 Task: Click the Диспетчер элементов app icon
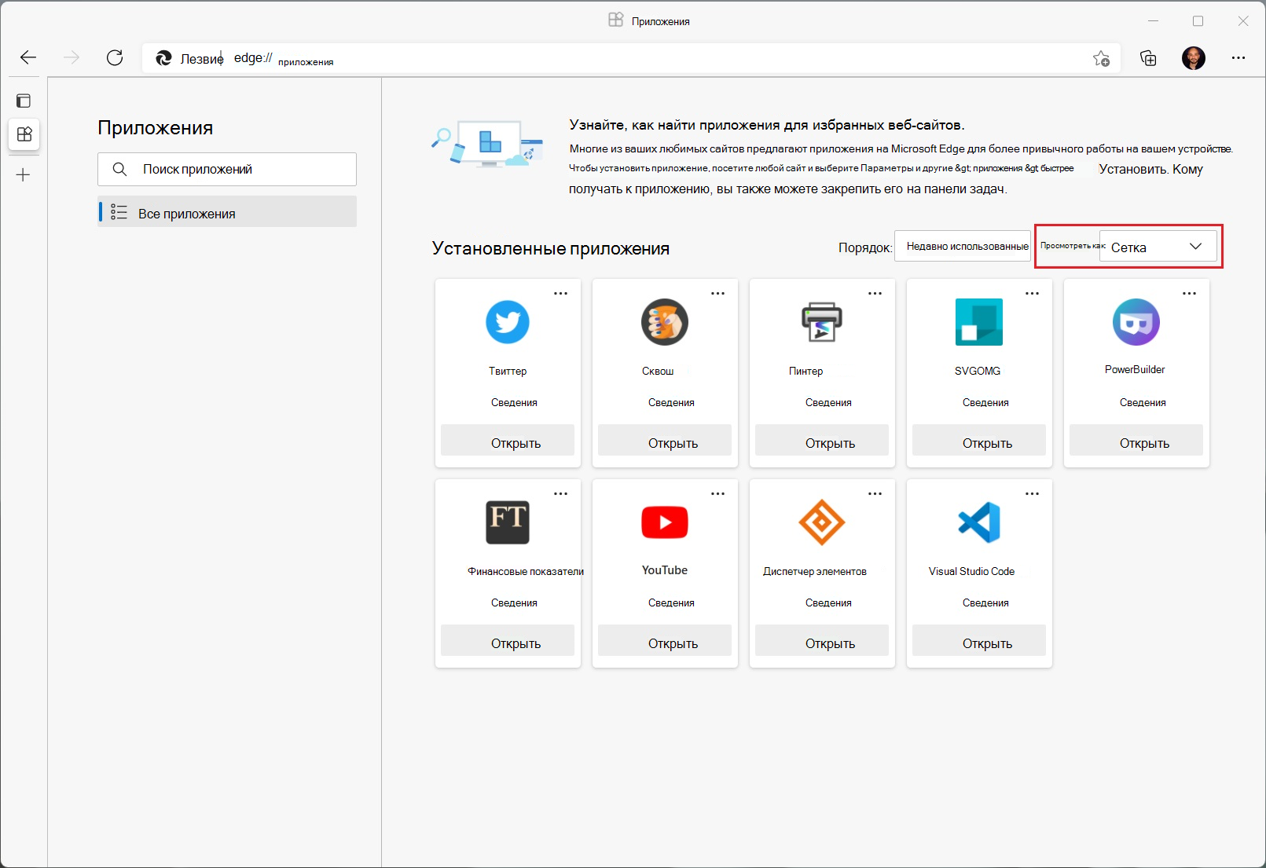pyautogui.click(x=822, y=522)
